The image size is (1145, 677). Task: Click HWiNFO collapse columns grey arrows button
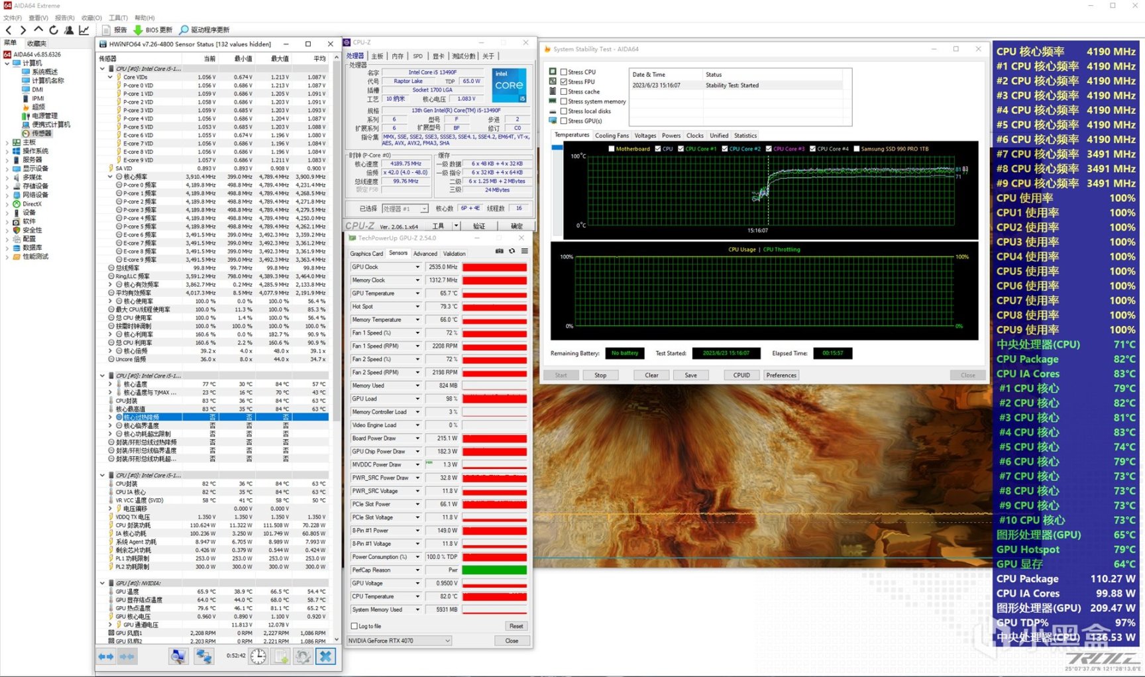(x=127, y=656)
